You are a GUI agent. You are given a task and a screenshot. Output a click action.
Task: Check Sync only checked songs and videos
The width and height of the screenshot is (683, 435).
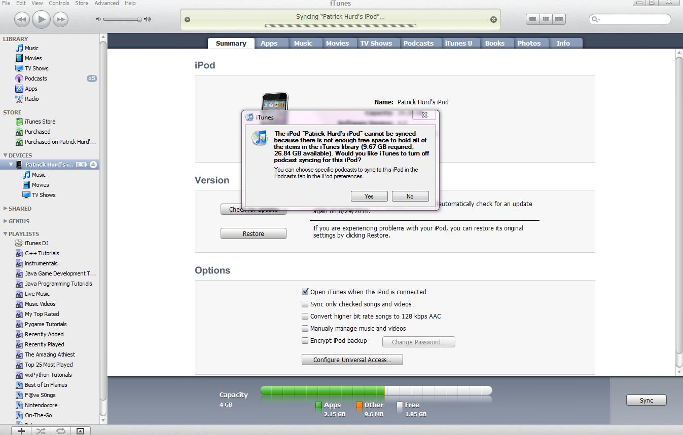coord(305,304)
